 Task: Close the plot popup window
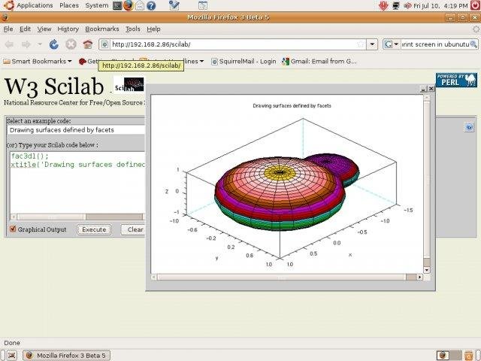(x=431, y=89)
